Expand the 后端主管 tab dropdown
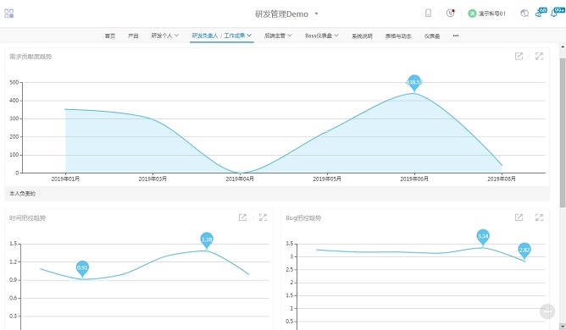This screenshot has width=566, height=330. (290, 36)
